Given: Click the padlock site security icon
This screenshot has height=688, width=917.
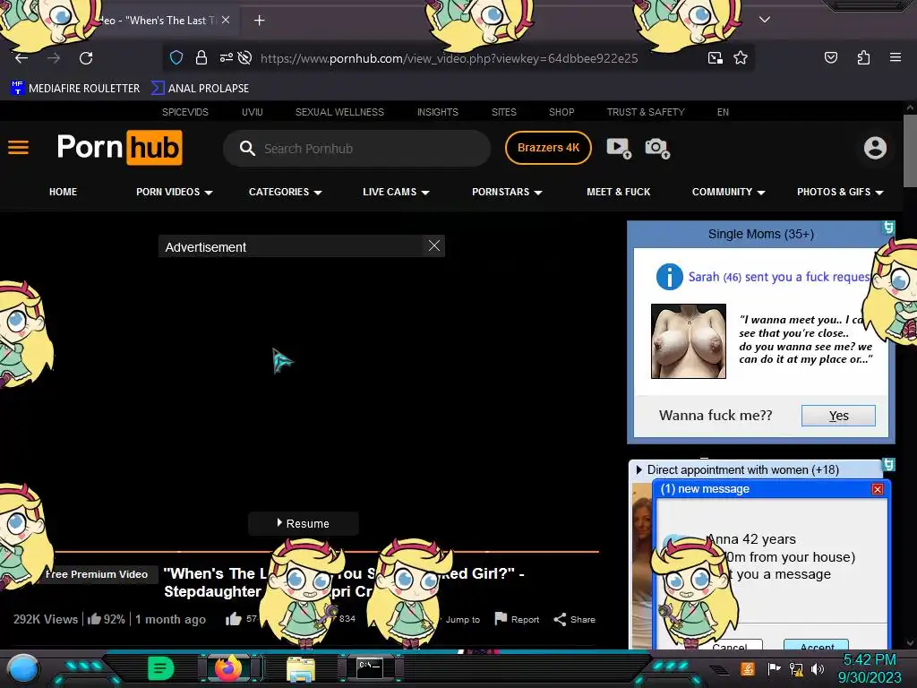Looking at the screenshot, I should click(x=201, y=57).
